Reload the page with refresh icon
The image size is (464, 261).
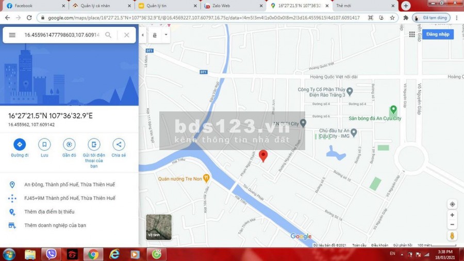[29, 18]
